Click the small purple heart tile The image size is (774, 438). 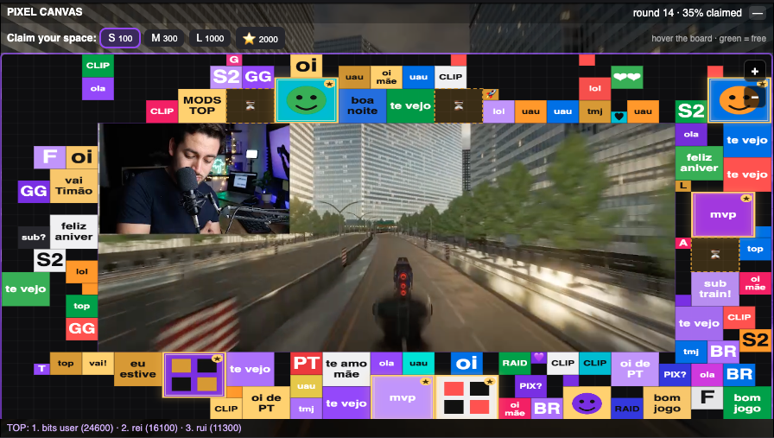pos(538,357)
